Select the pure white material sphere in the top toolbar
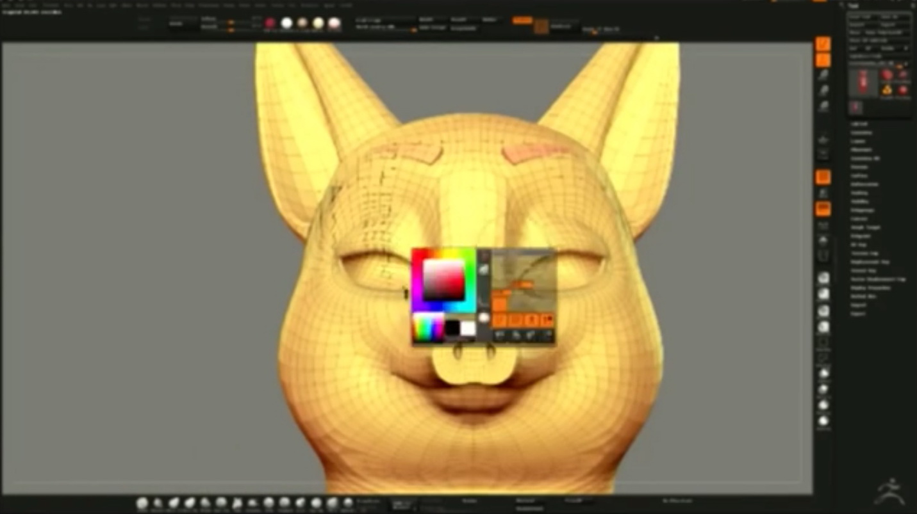Viewport: 917px width, 514px height. [x=286, y=23]
